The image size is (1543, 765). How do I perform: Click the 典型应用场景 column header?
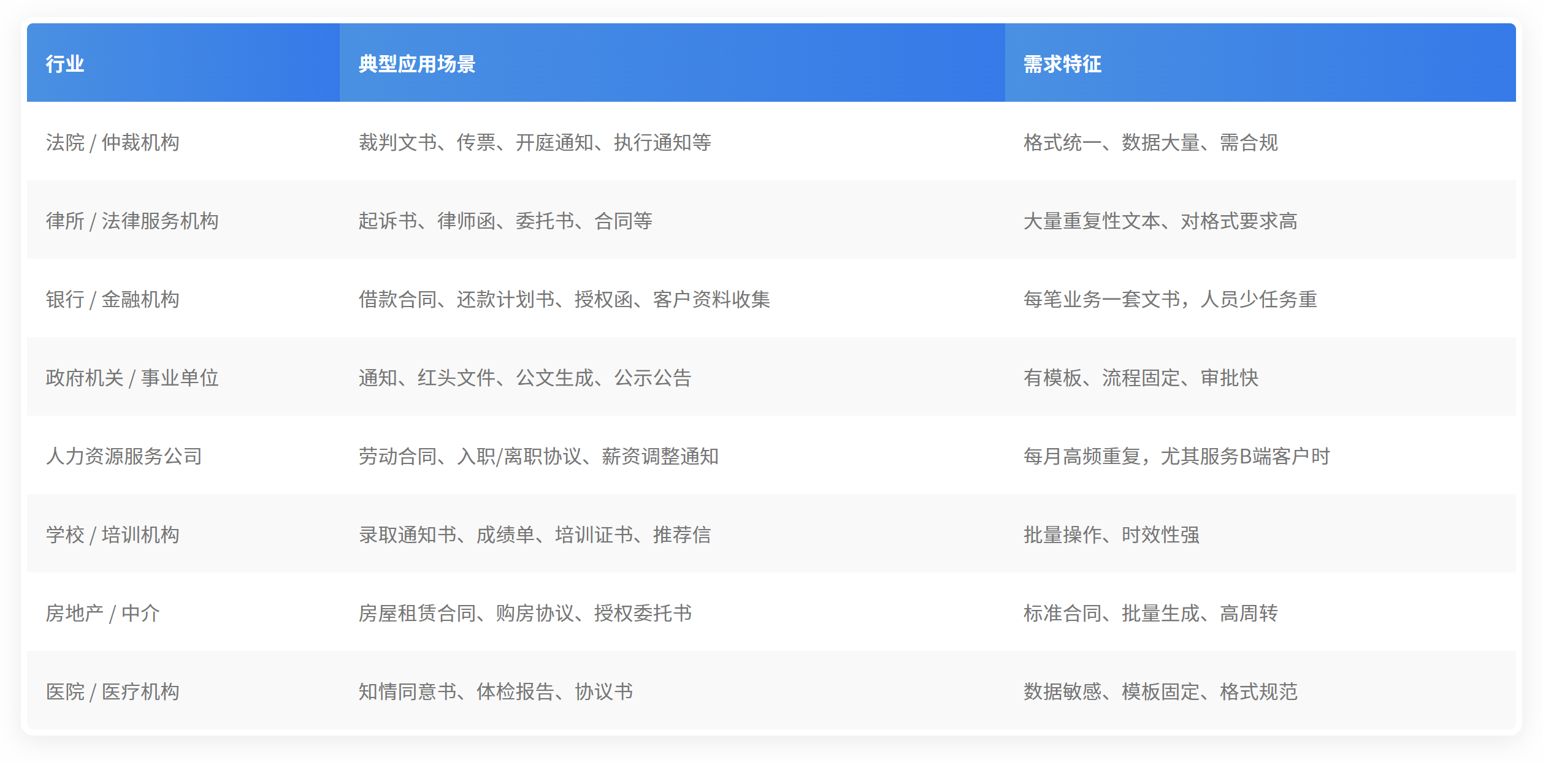coord(417,64)
